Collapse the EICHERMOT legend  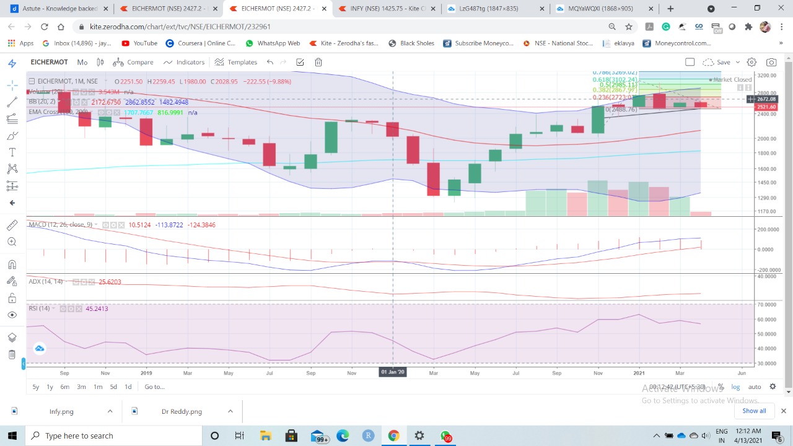tap(32, 81)
